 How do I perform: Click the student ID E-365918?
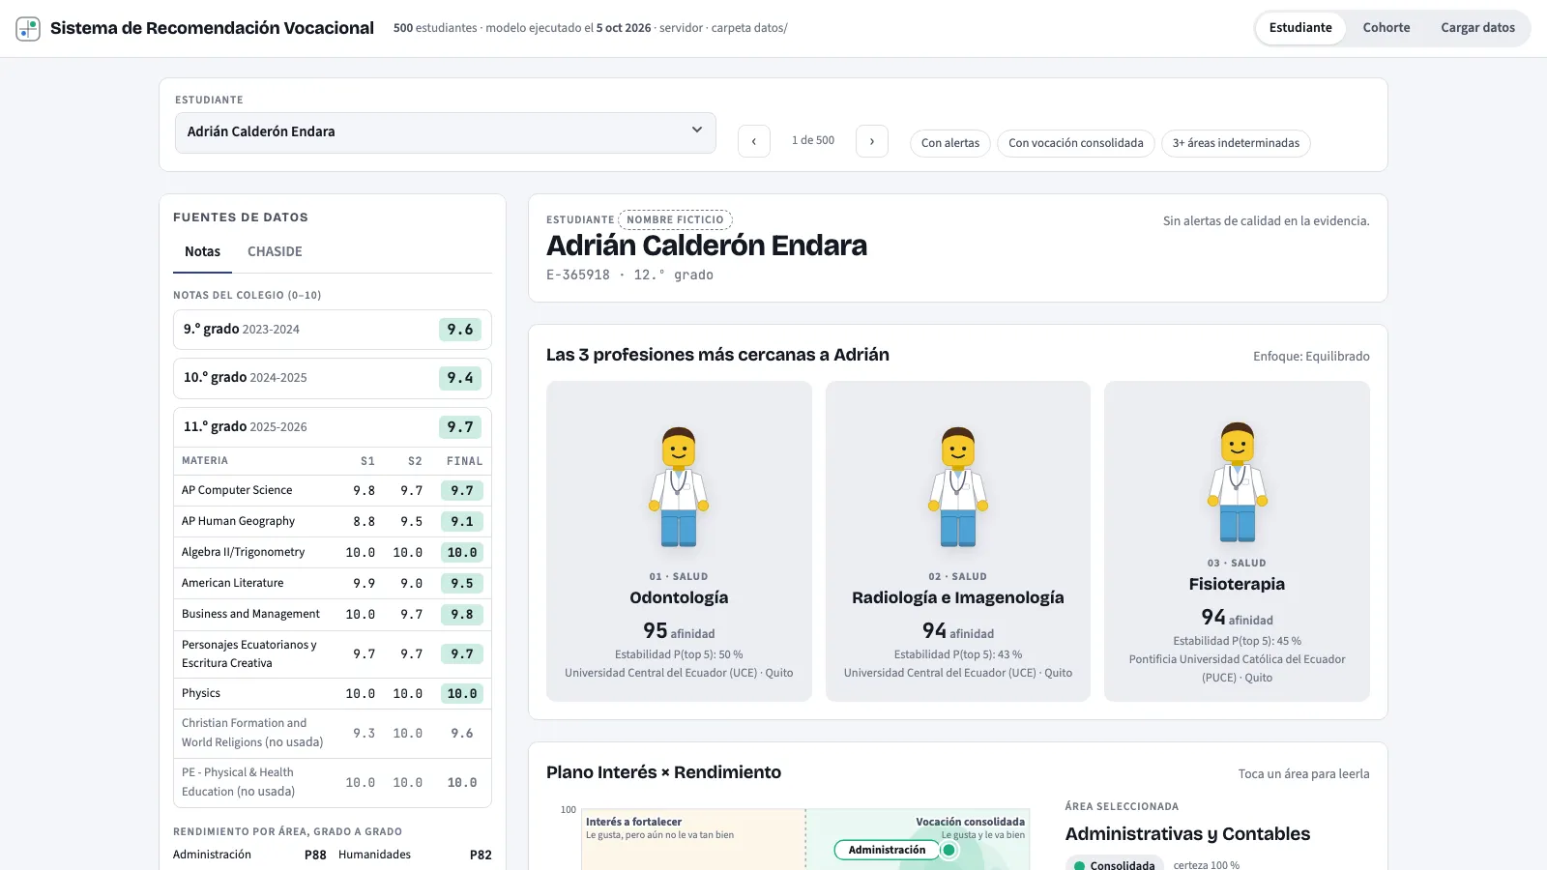pyautogui.click(x=578, y=275)
